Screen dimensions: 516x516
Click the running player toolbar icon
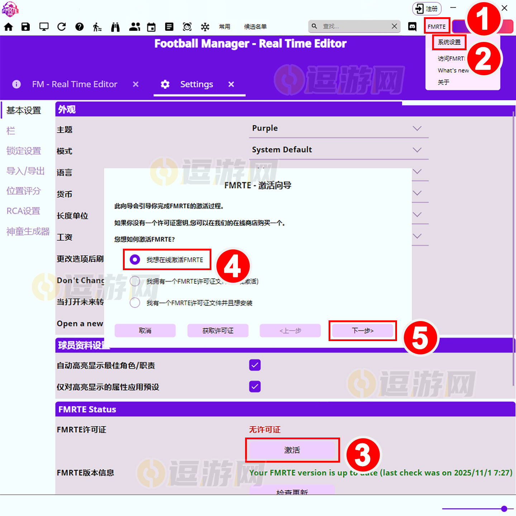[97, 27]
